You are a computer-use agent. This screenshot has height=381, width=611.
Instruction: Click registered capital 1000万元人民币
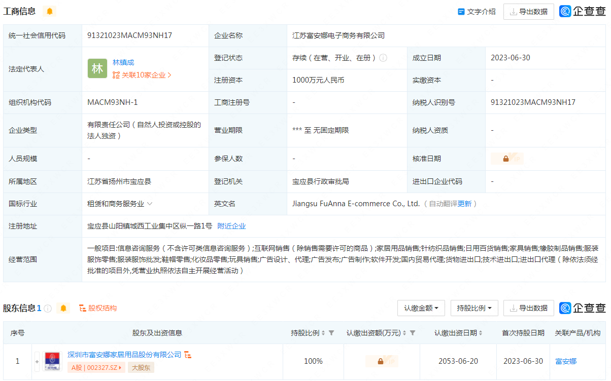(x=318, y=80)
